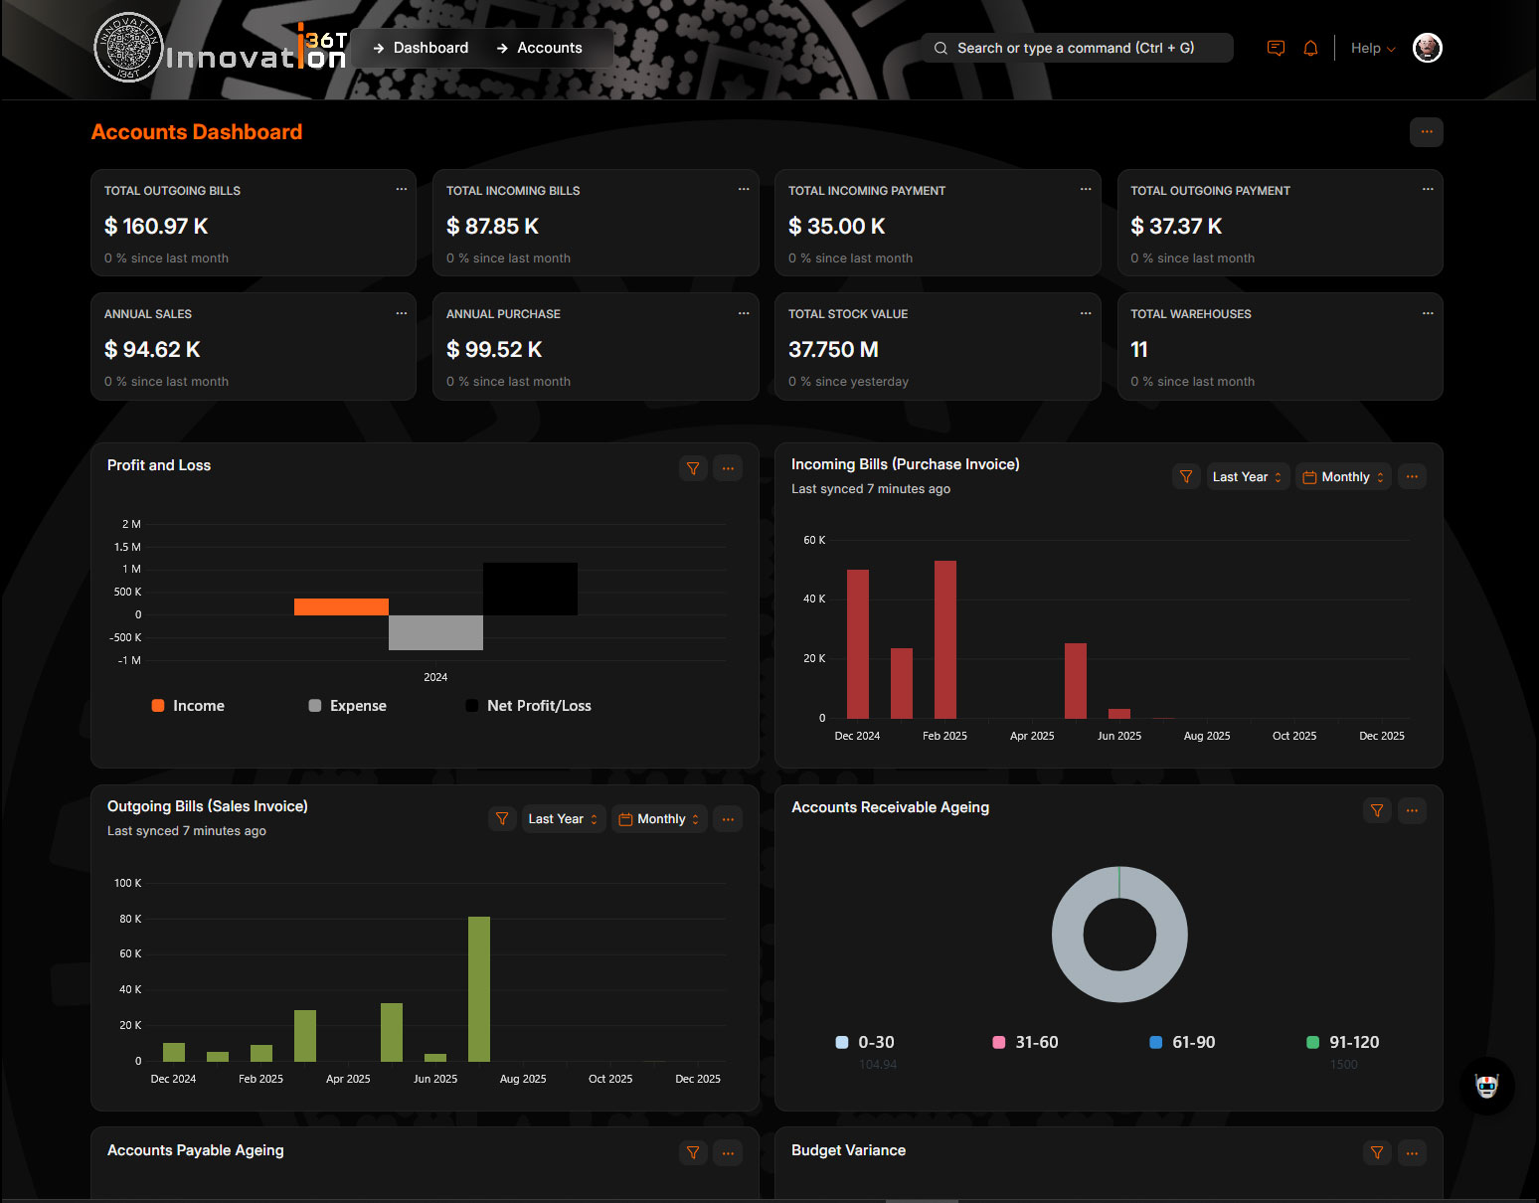Filter the Incoming Bills chart
1539x1203 pixels.
[1186, 477]
